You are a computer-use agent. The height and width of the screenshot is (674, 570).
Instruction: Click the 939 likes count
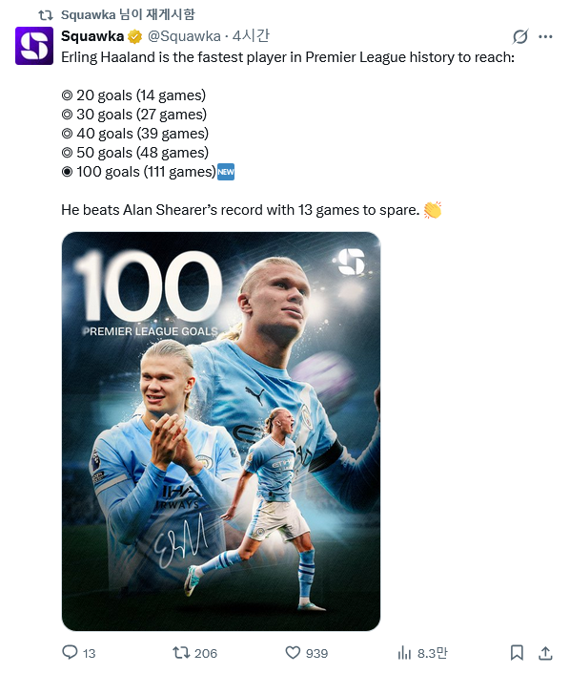316,653
